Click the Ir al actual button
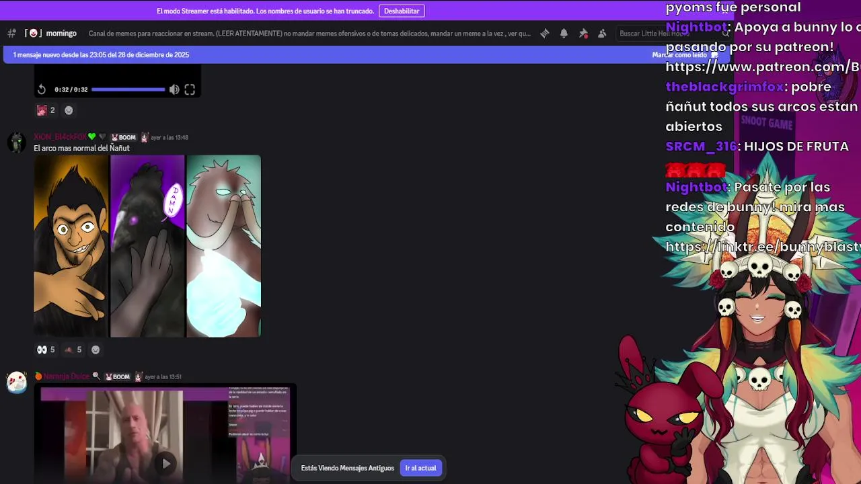Viewport: 861px width, 484px height. (x=420, y=468)
